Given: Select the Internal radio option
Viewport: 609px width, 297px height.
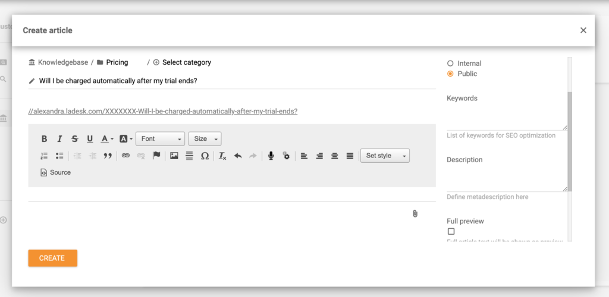Looking at the screenshot, I should [x=450, y=64].
